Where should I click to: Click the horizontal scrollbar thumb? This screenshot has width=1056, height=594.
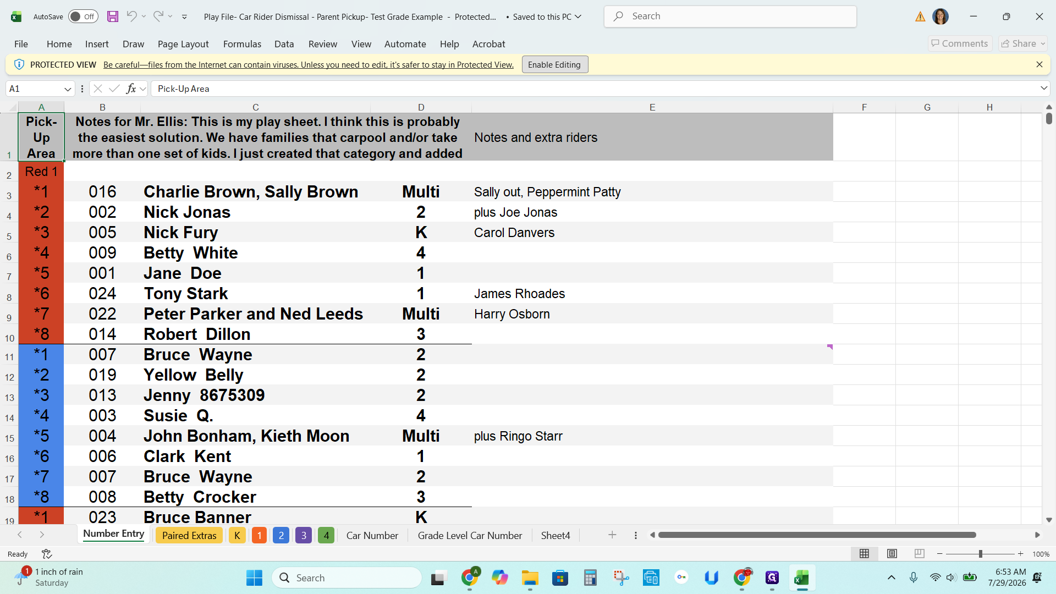coord(817,535)
